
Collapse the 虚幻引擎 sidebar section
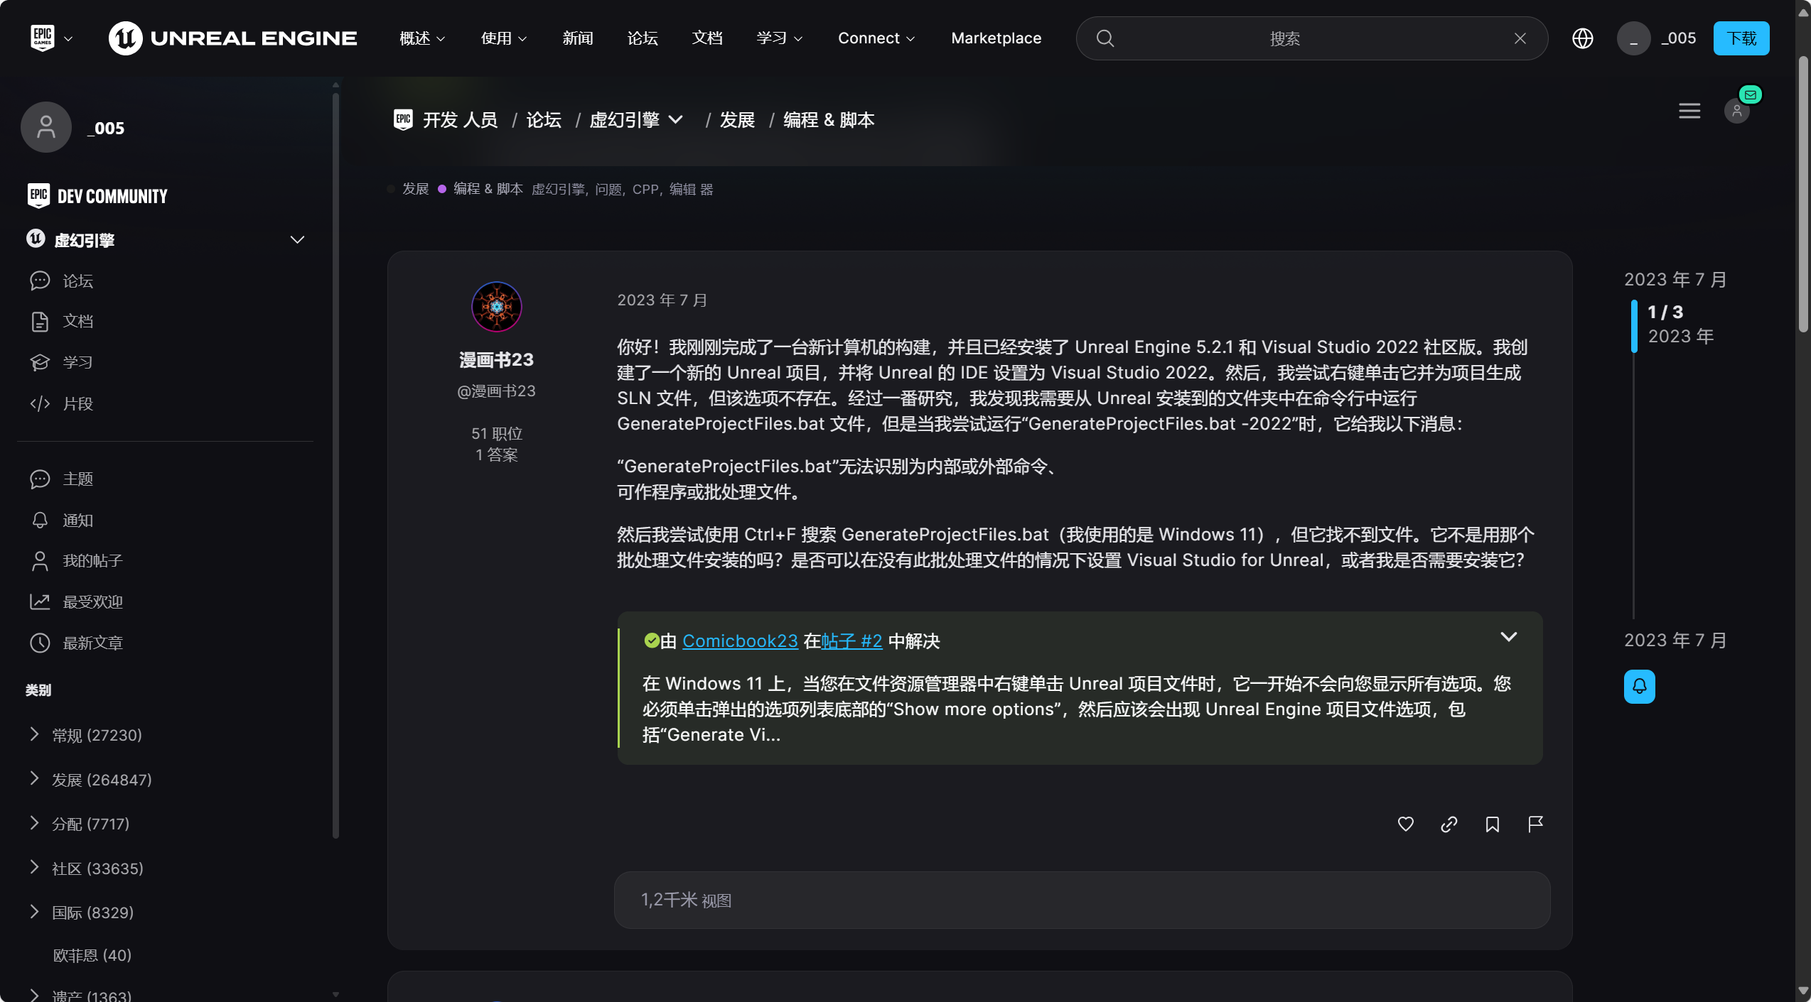297,240
